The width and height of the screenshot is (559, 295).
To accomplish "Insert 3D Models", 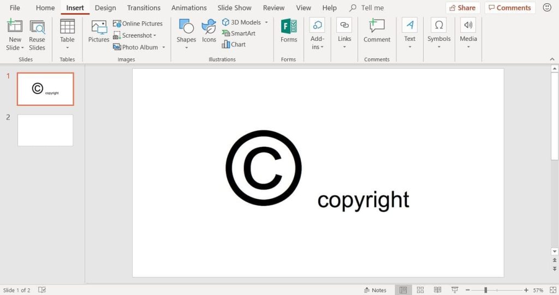I will coord(242,22).
